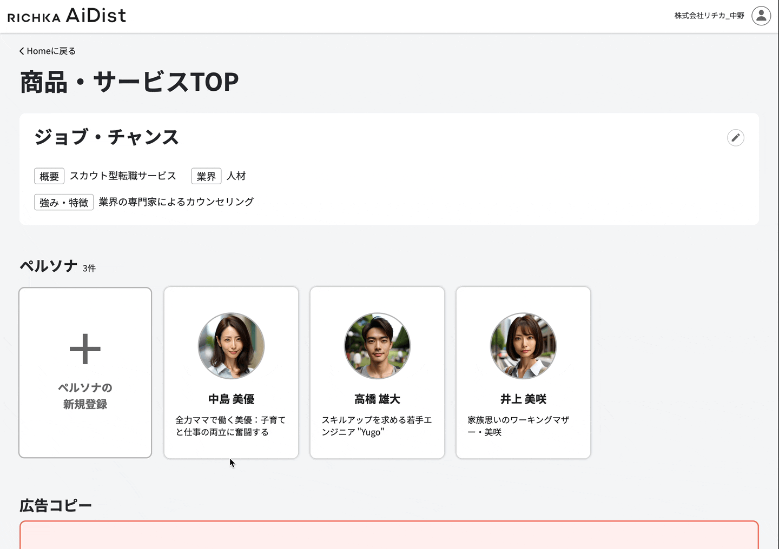Click the 概要 tag label

coord(49,176)
